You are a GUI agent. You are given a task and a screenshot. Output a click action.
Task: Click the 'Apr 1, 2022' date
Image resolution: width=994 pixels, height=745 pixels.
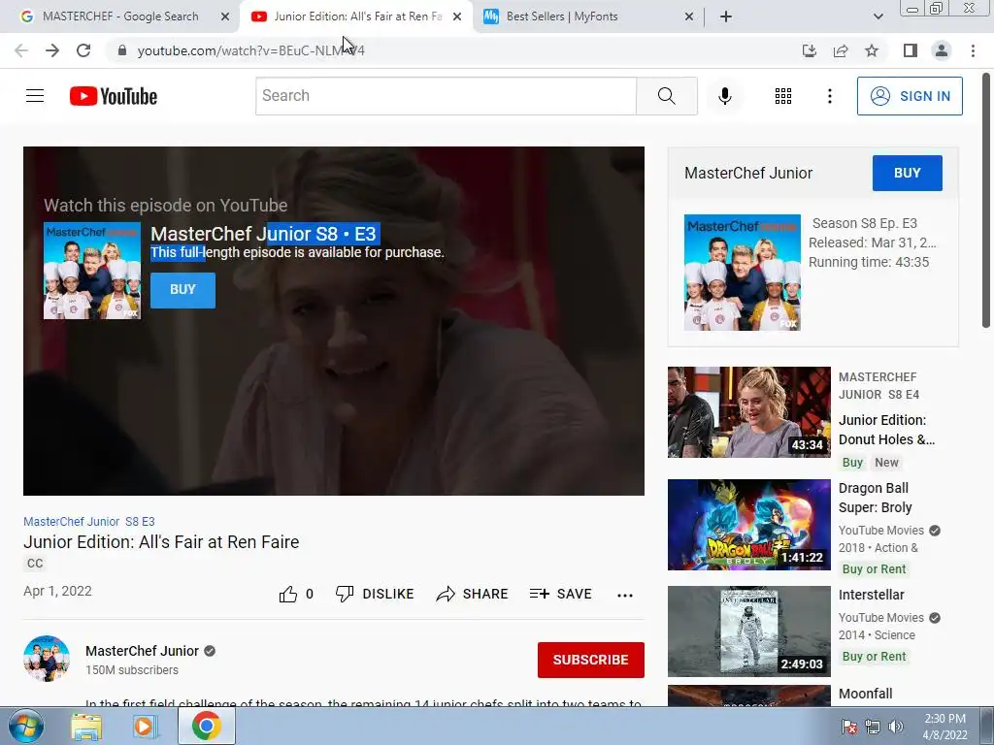click(57, 591)
